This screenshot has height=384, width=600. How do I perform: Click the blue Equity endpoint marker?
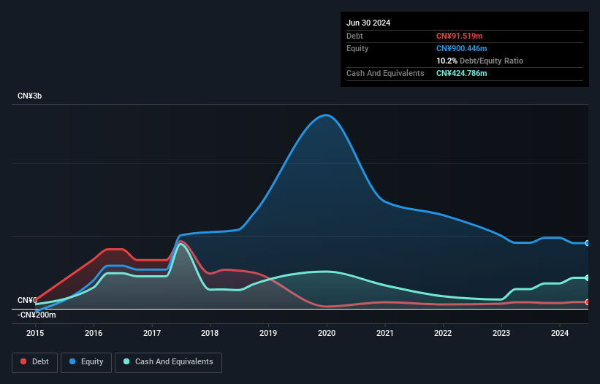coord(588,243)
